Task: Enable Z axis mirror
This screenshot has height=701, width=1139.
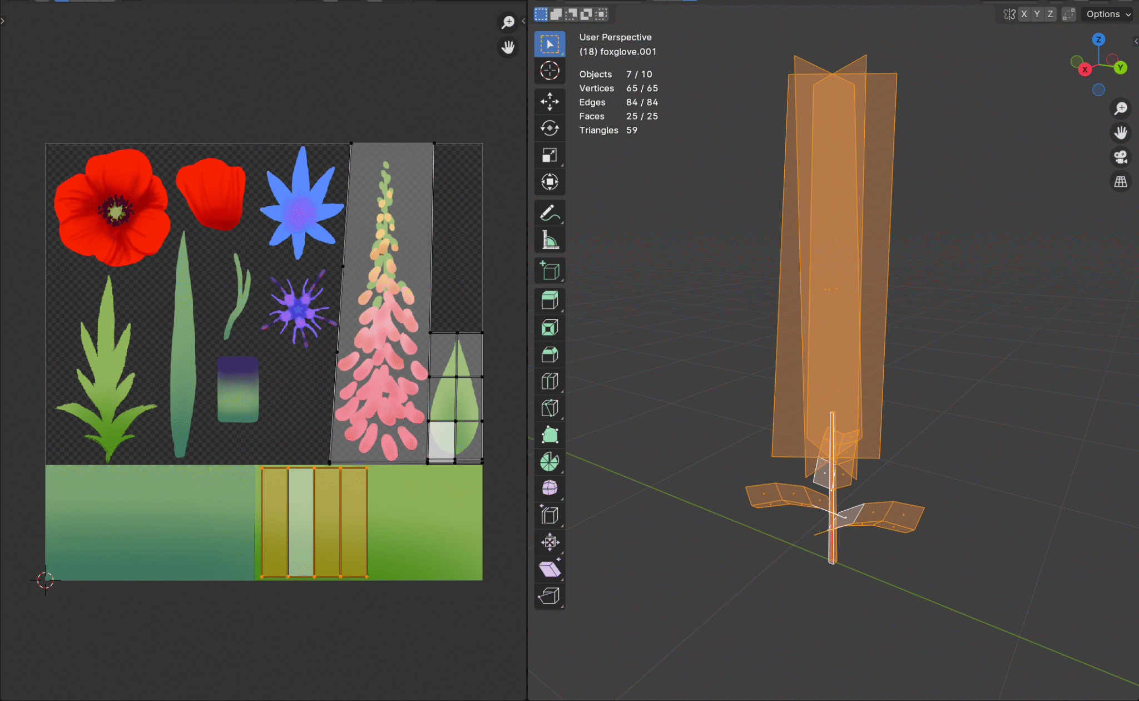Action: point(1050,14)
